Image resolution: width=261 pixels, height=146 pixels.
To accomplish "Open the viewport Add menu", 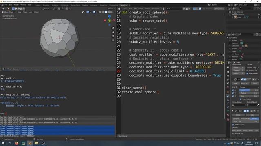I will point(31,12).
